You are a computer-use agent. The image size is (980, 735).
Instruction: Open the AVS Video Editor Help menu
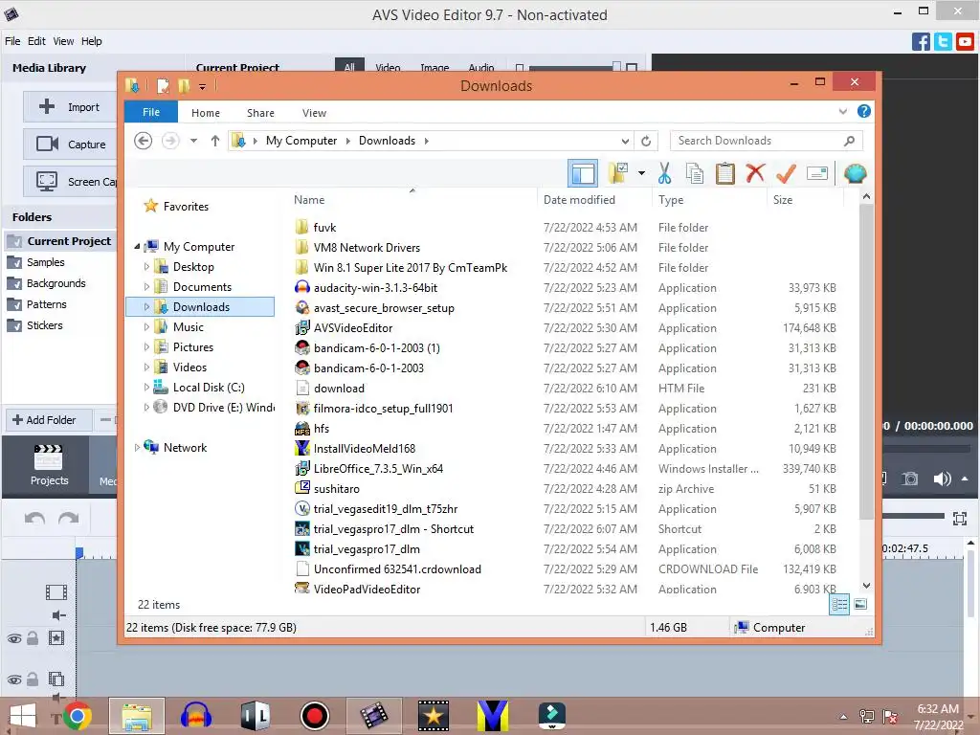91,41
